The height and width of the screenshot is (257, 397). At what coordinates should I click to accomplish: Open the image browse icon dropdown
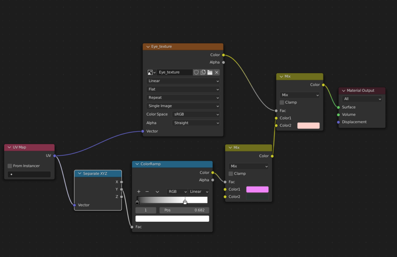coord(152,72)
